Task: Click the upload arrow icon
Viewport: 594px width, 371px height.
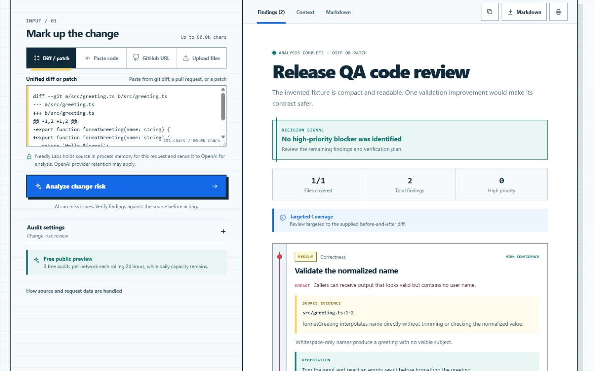Action: click(186, 58)
